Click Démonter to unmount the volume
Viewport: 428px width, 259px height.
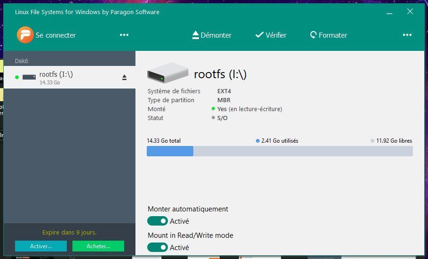(x=212, y=35)
